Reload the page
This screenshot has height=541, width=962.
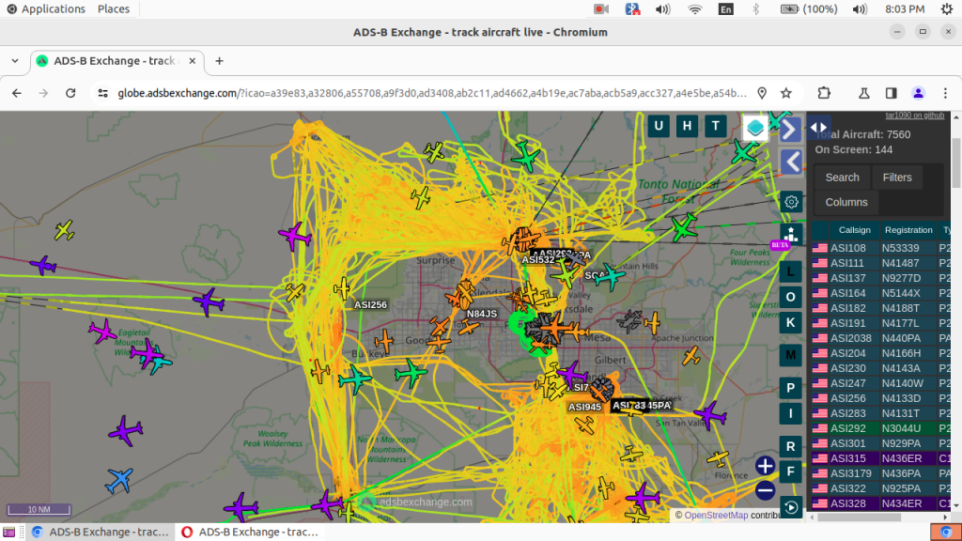click(x=70, y=93)
